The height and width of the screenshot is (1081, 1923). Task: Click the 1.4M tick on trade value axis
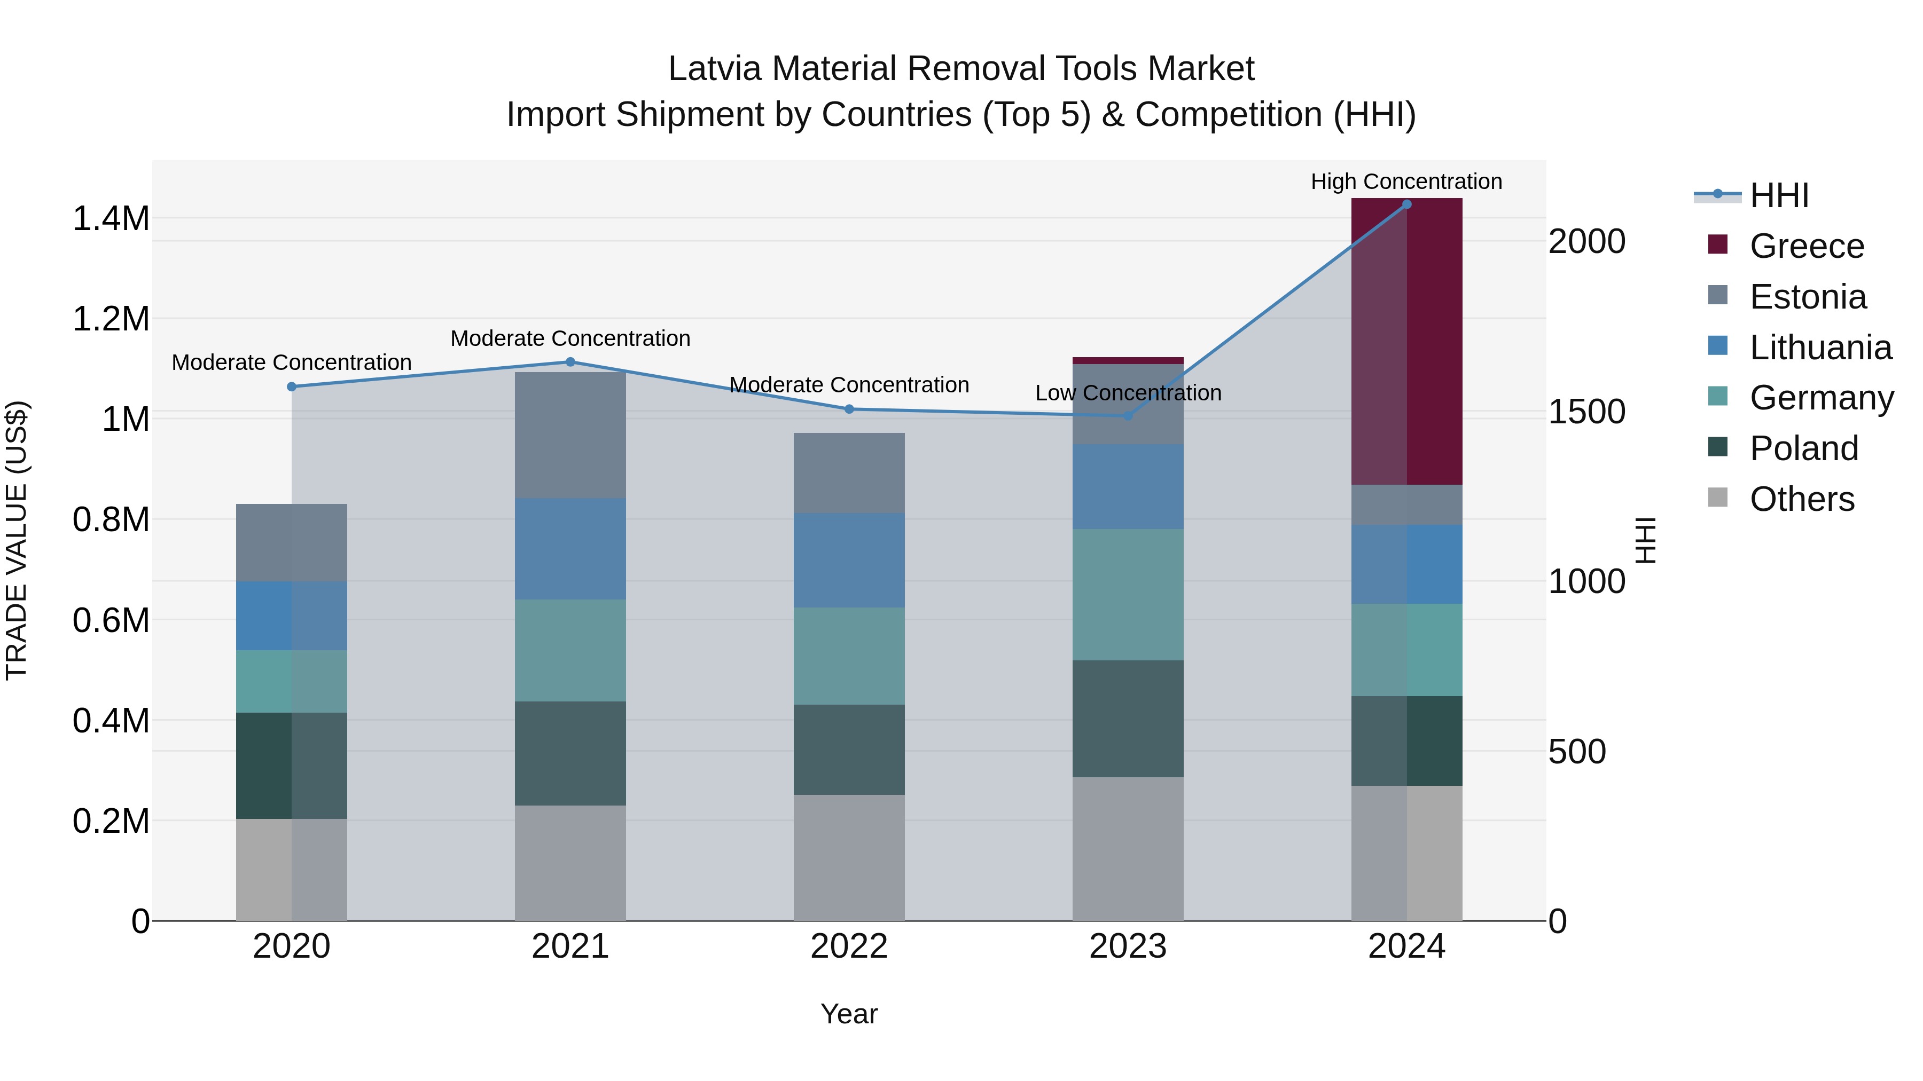pyautogui.click(x=111, y=218)
